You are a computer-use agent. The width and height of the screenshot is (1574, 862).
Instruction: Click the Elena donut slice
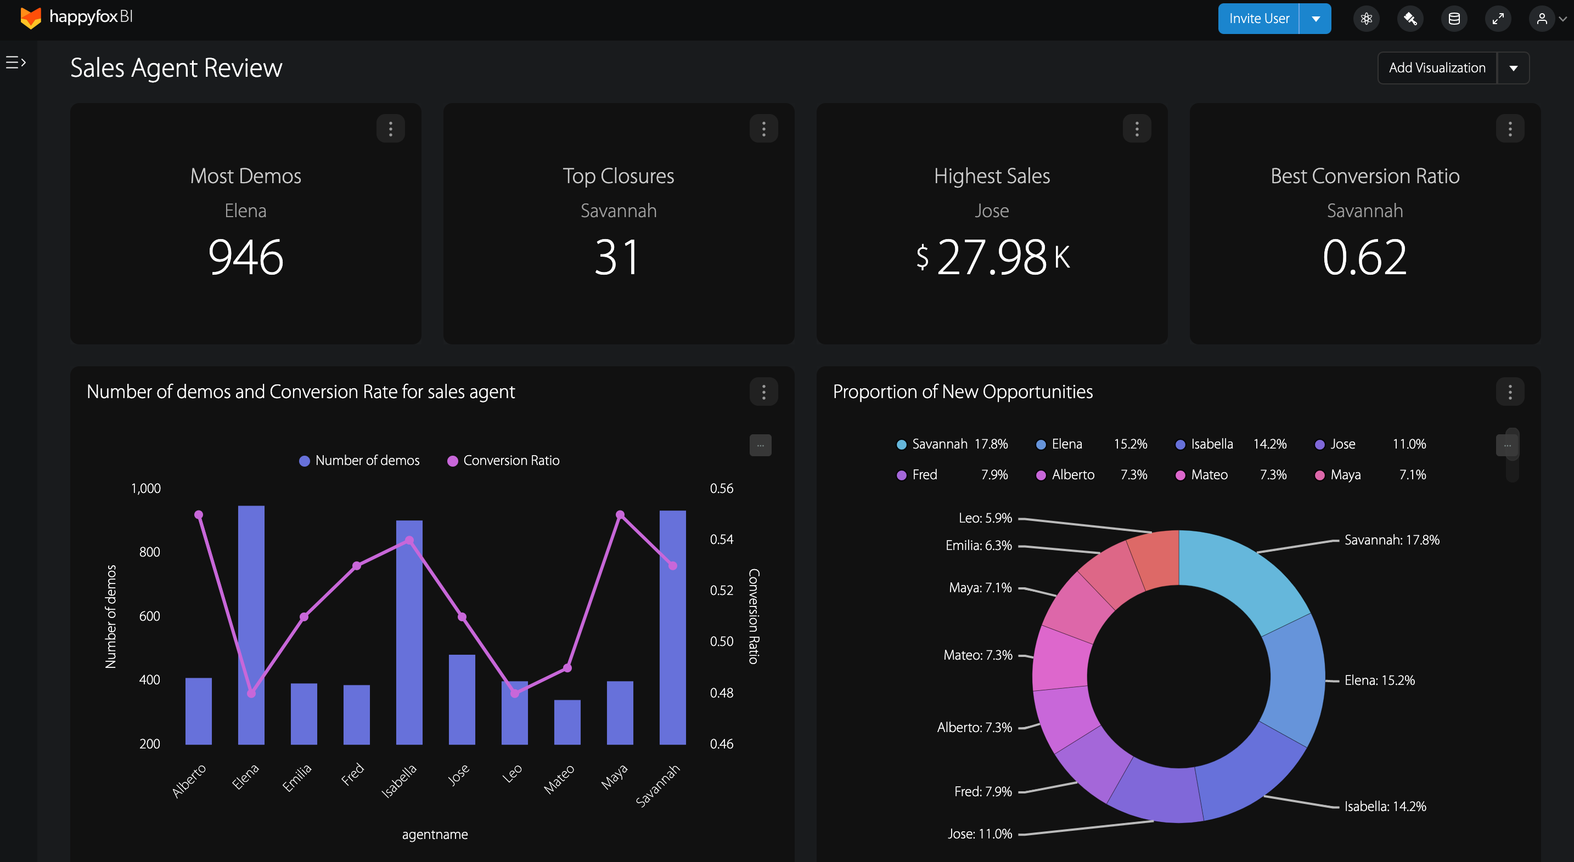click(x=1297, y=679)
